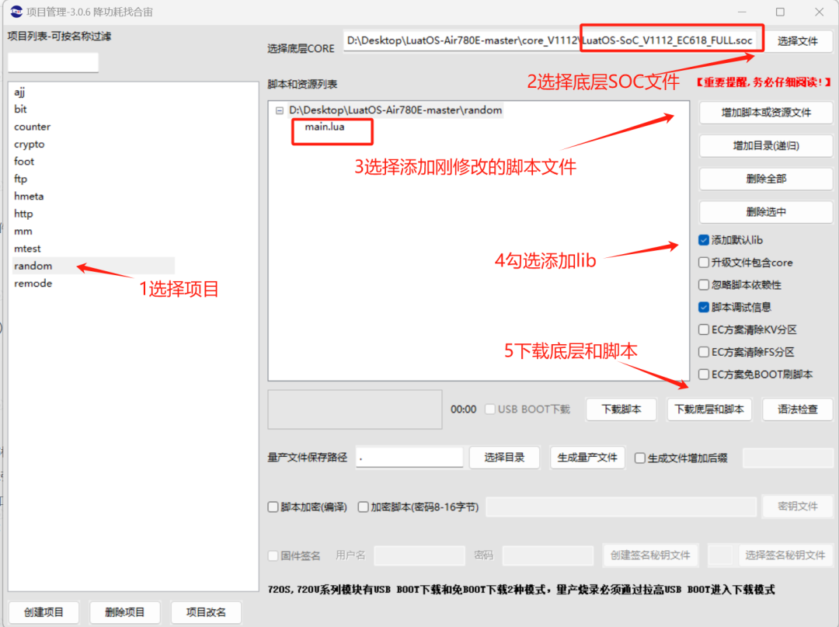Screen dimensions: 839x627
Task: Enable 升级文件包含core checkbox
Action: click(x=703, y=263)
